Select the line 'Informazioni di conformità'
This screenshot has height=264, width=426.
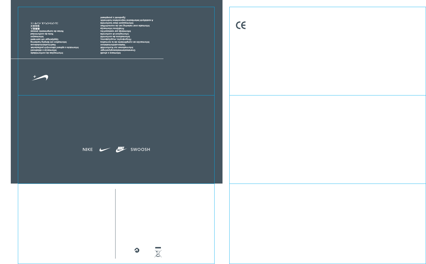(115, 34)
